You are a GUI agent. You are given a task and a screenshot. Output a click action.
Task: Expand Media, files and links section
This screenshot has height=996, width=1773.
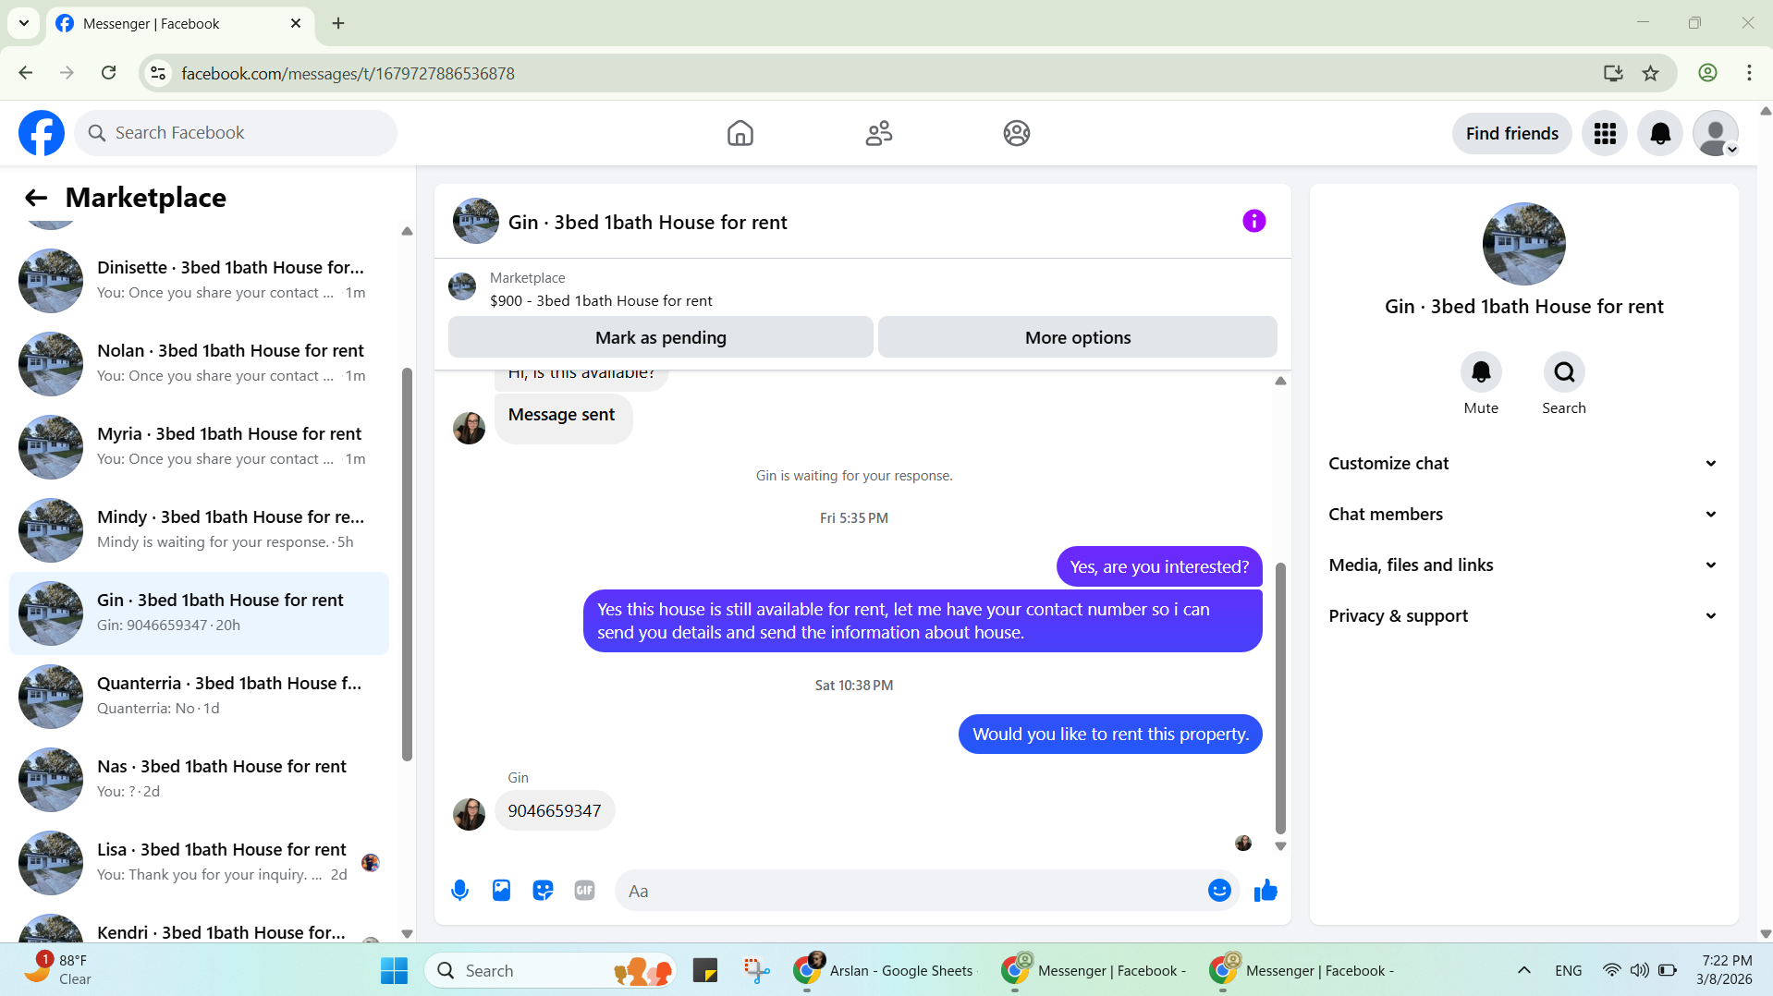1523,565
